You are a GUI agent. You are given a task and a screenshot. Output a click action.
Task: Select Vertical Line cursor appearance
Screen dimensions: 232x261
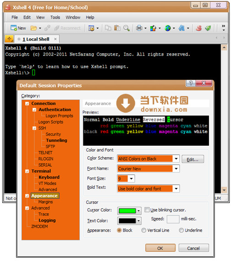pyautogui.click(x=144, y=230)
